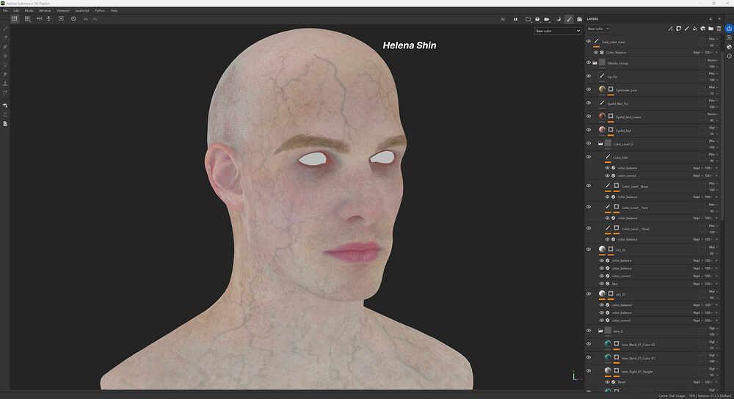This screenshot has width=734, height=399.
Task: Click the Vein_Neck_01_Color 02 layer thumbnail
Action: (x=607, y=344)
